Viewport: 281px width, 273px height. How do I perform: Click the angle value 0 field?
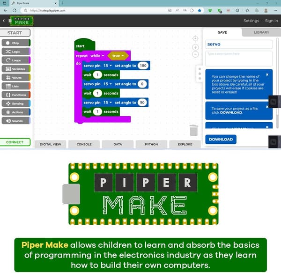pyautogui.click(x=142, y=84)
